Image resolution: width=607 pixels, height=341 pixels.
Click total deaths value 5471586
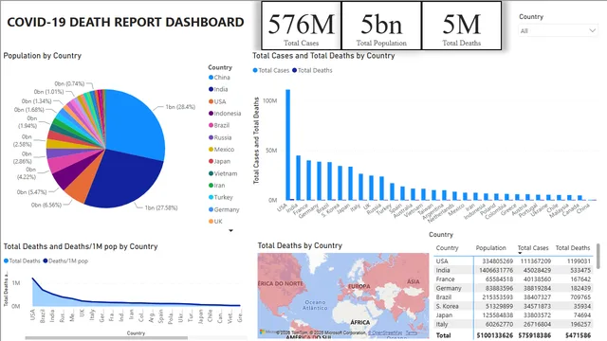point(578,335)
